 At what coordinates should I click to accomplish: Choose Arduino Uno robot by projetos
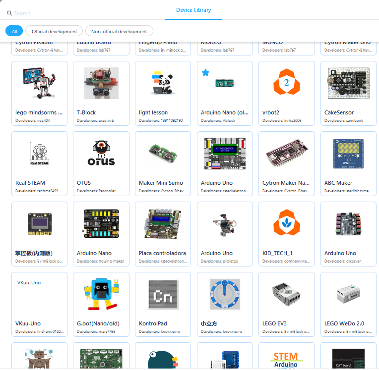(225, 234)
